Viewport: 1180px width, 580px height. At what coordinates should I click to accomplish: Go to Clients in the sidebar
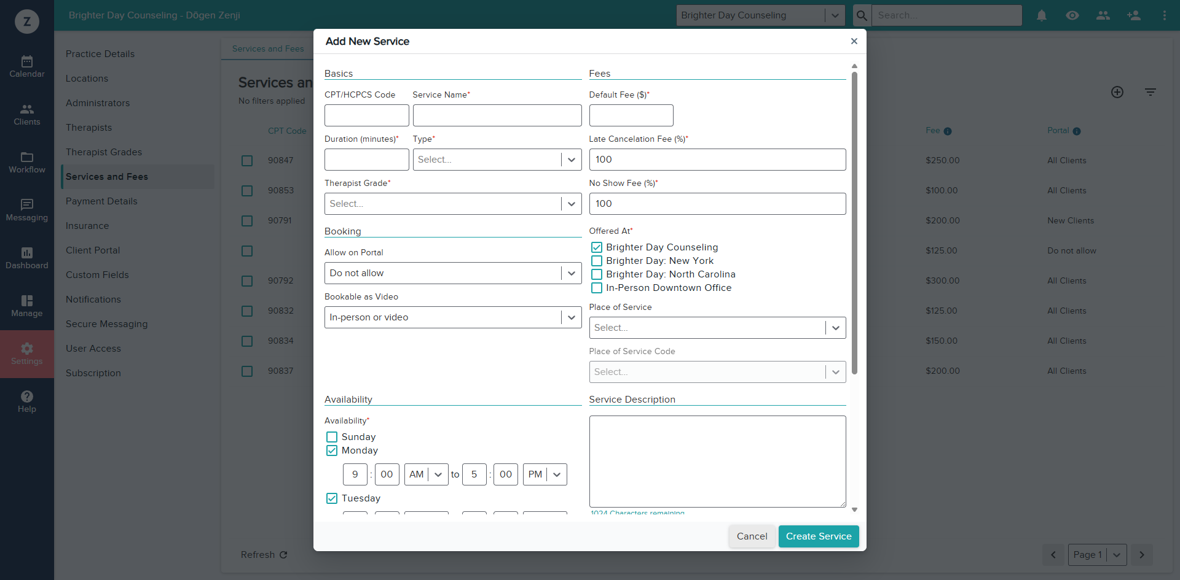[27, 115]
